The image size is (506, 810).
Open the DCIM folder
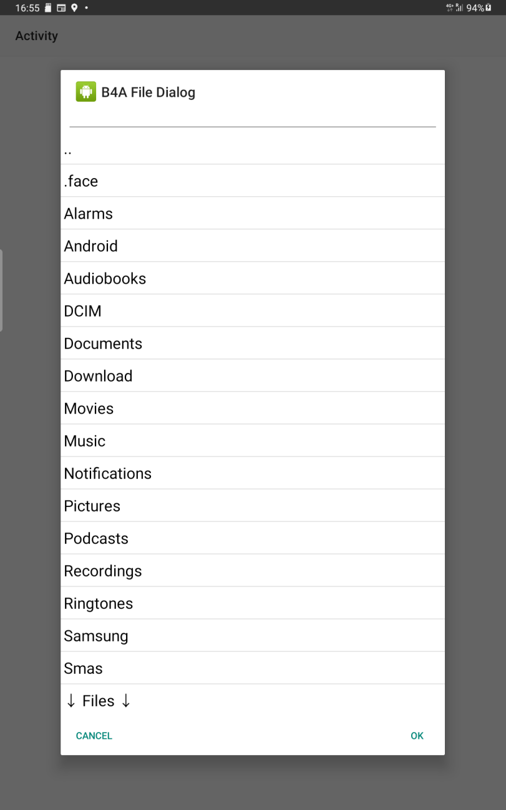[252, 311]
